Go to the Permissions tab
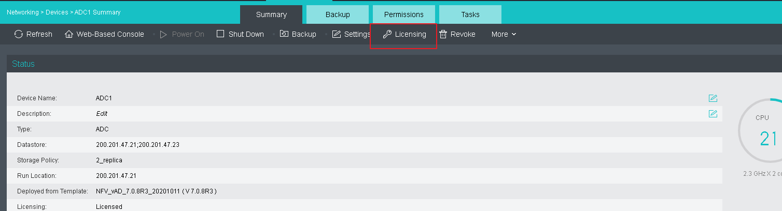 point(404,14)
